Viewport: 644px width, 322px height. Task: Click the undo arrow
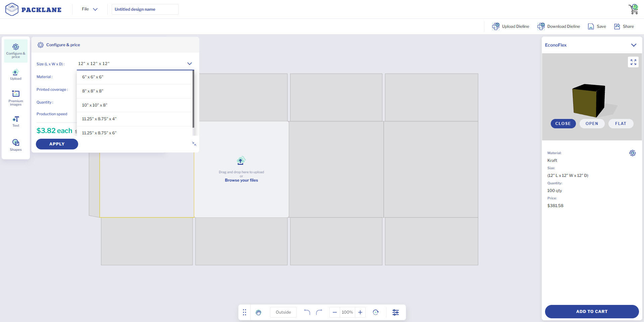click(x=307, y=312)
